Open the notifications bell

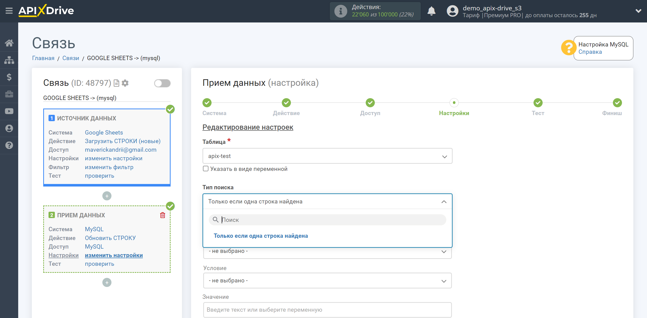(x=431, y=11)
